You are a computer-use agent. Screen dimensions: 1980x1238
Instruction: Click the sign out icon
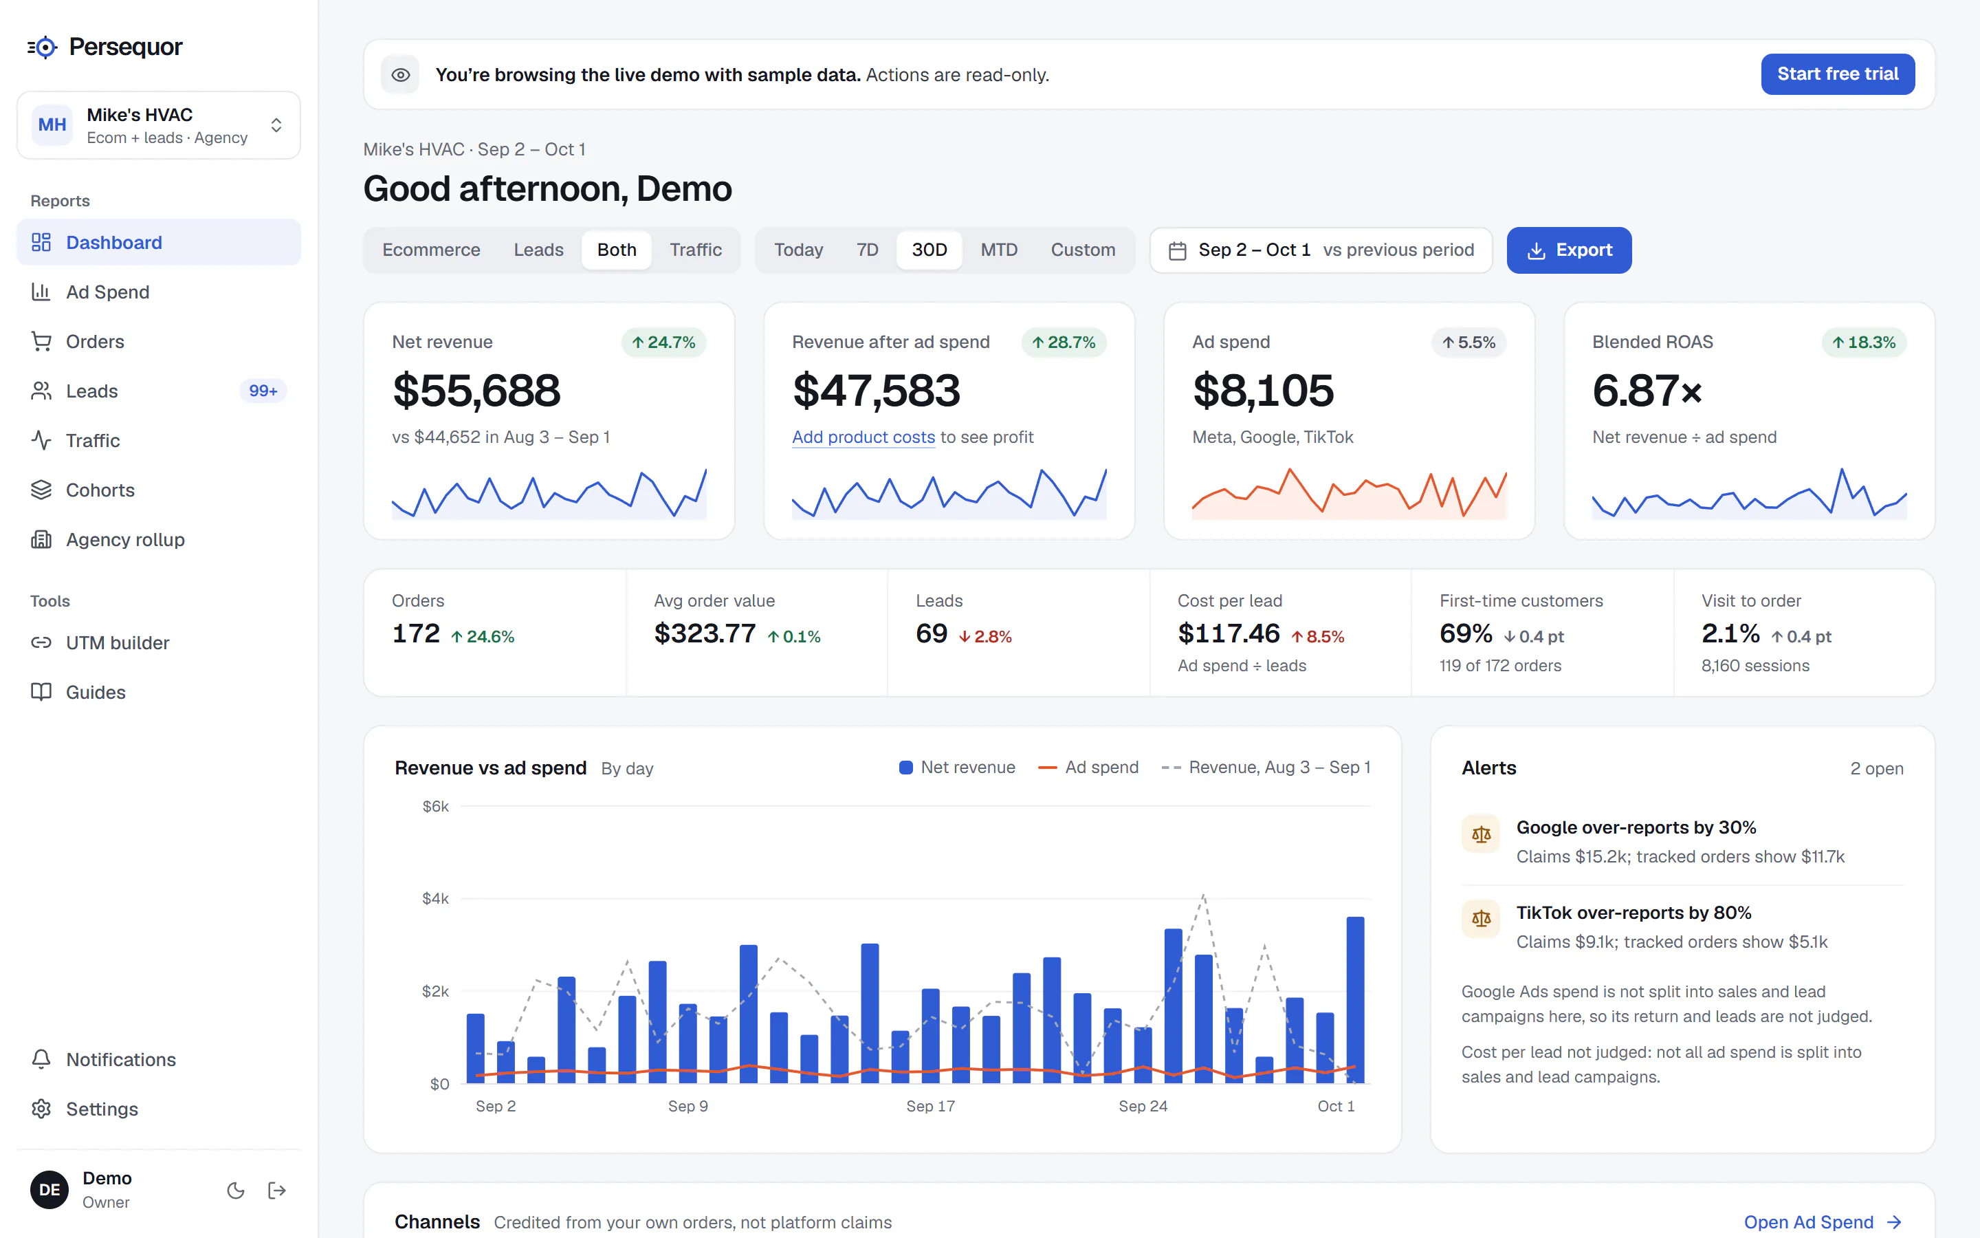point(277,1191)
